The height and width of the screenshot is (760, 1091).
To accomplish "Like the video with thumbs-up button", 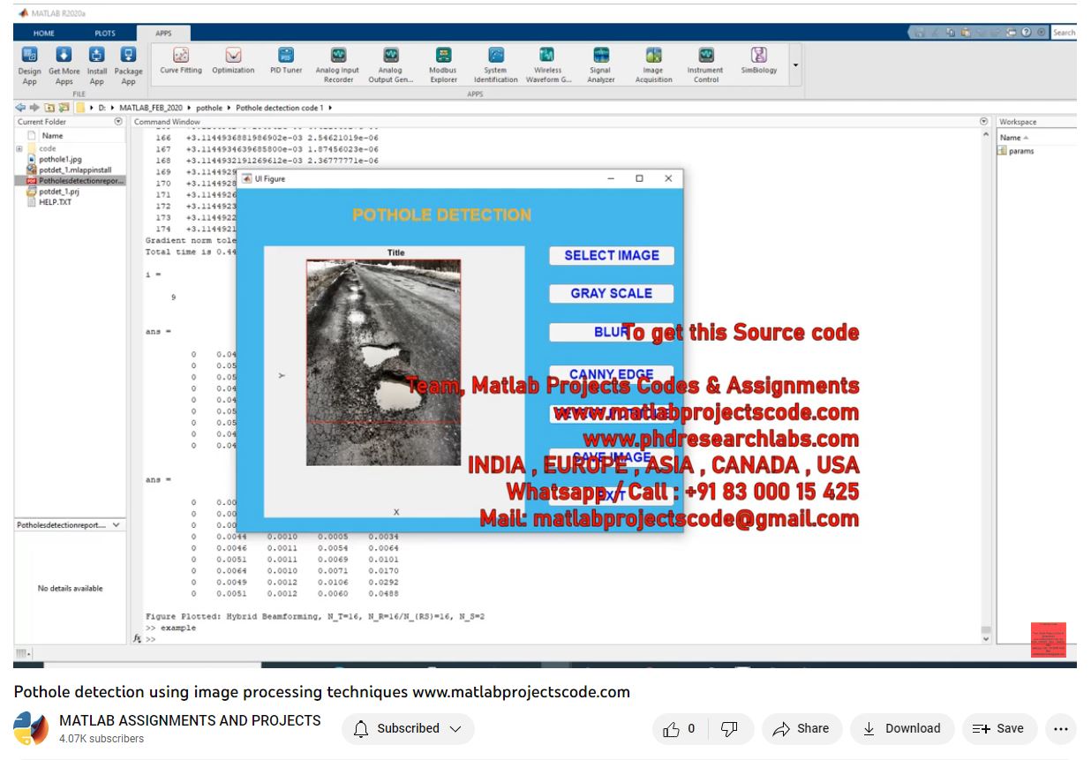I will [x=681, y=729].
